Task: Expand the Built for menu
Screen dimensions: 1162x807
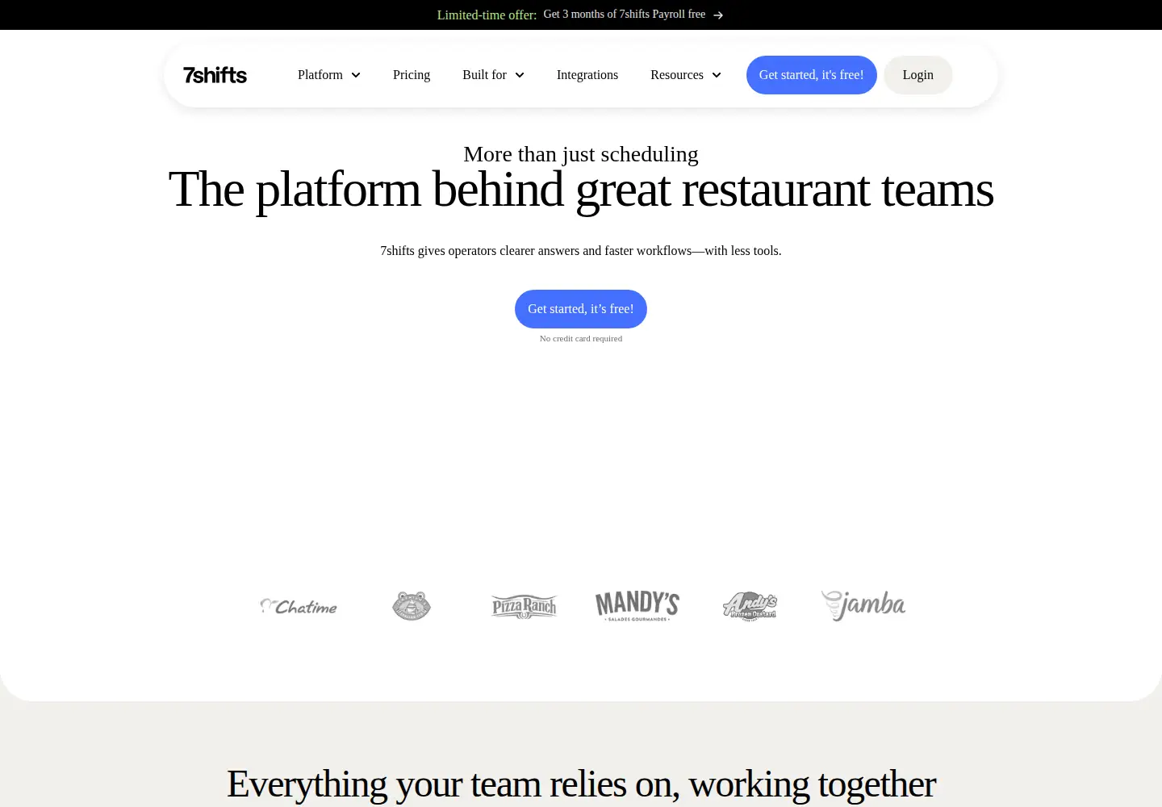Action: (x=493, y=75)
